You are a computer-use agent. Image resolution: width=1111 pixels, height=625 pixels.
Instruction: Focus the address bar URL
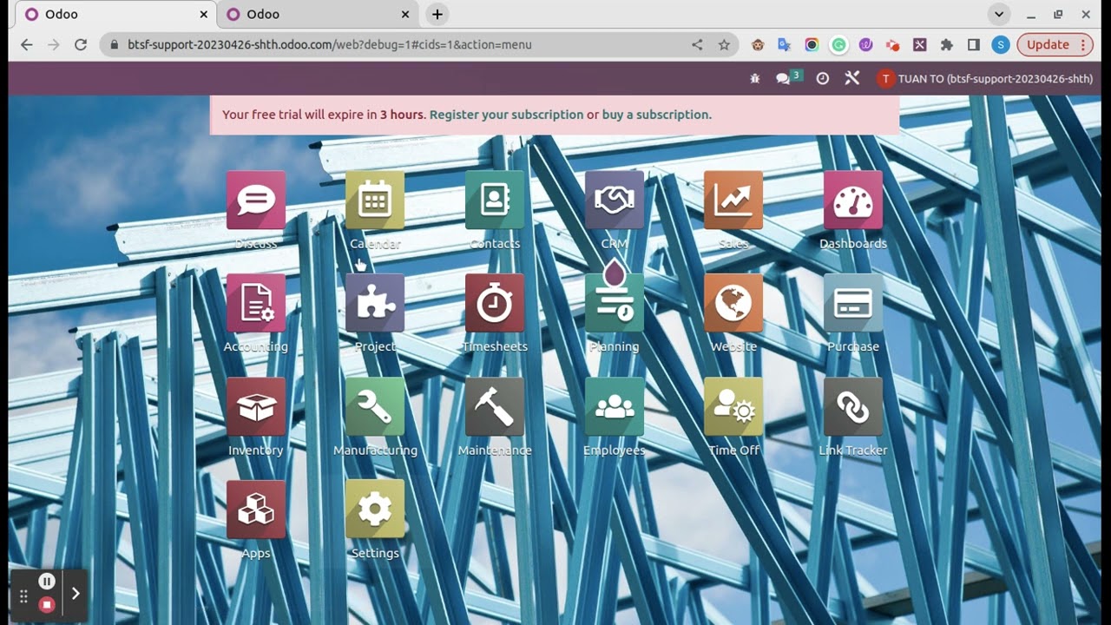[330, 44]
